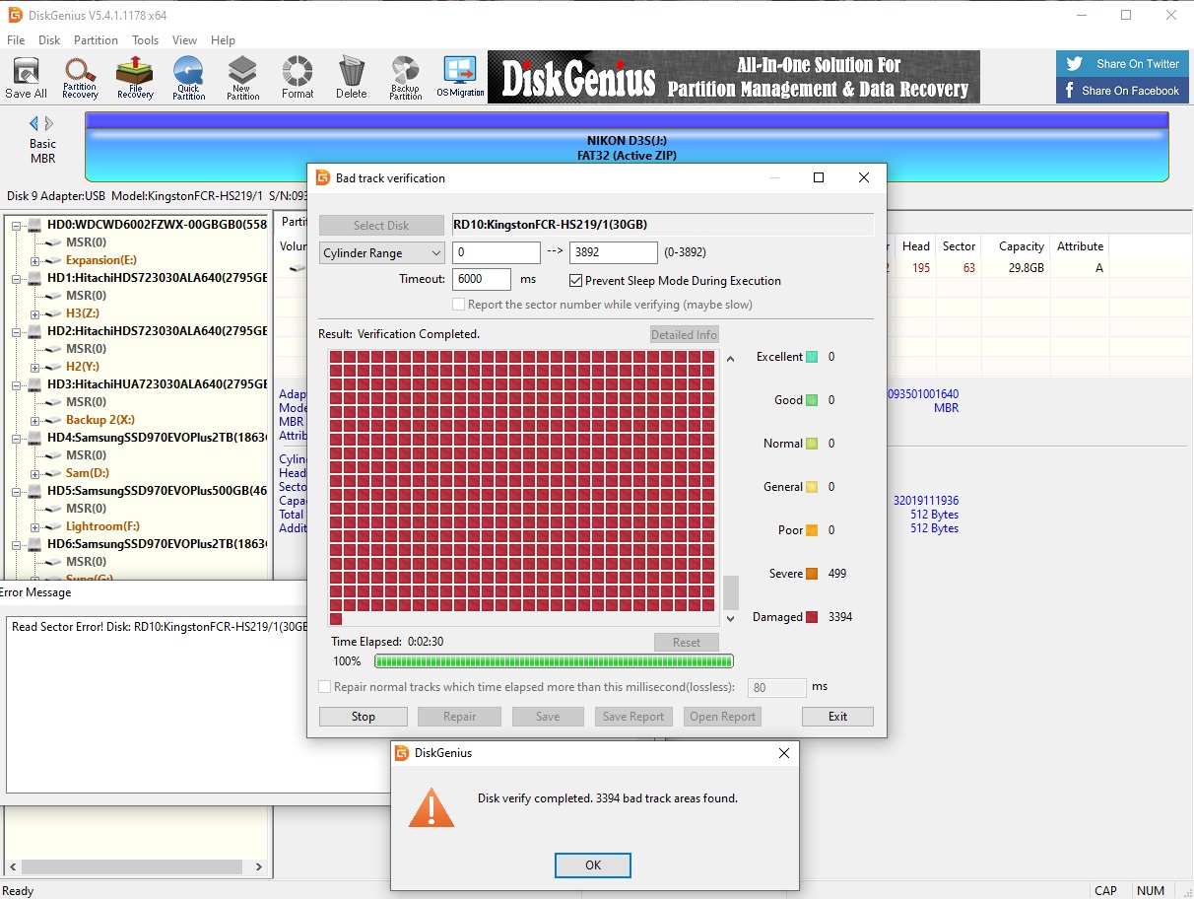Click the New Partition icon
Image resolution: width=1194 pixels, height=899 pixels.
242,77
